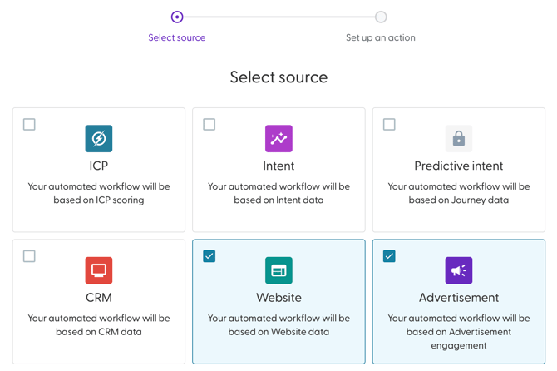The height and width of the screenshot is (371, 557).
Task: Select the CRM source checkbox
Action: tap(29, 256)
